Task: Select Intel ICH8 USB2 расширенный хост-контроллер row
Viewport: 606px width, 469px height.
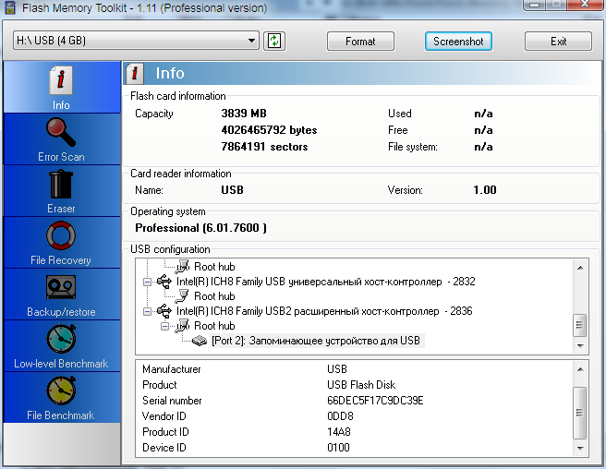Action: point(324,311)
